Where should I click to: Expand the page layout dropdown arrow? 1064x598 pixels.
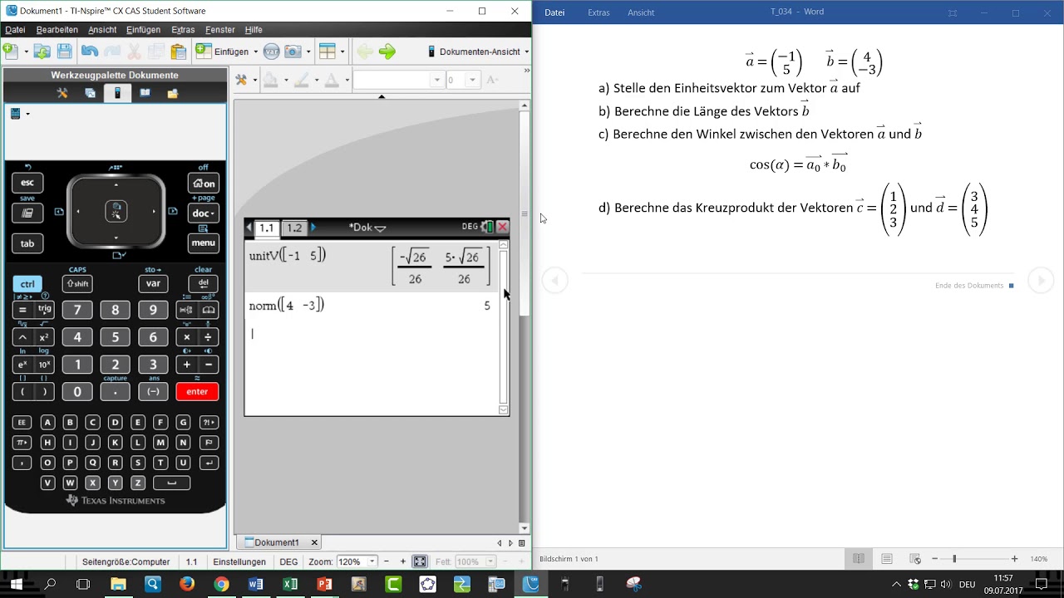[343, 51]
